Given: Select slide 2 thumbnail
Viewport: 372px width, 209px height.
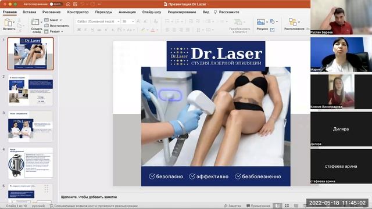Looking at the screenshot, I should (x=31, y=90).
